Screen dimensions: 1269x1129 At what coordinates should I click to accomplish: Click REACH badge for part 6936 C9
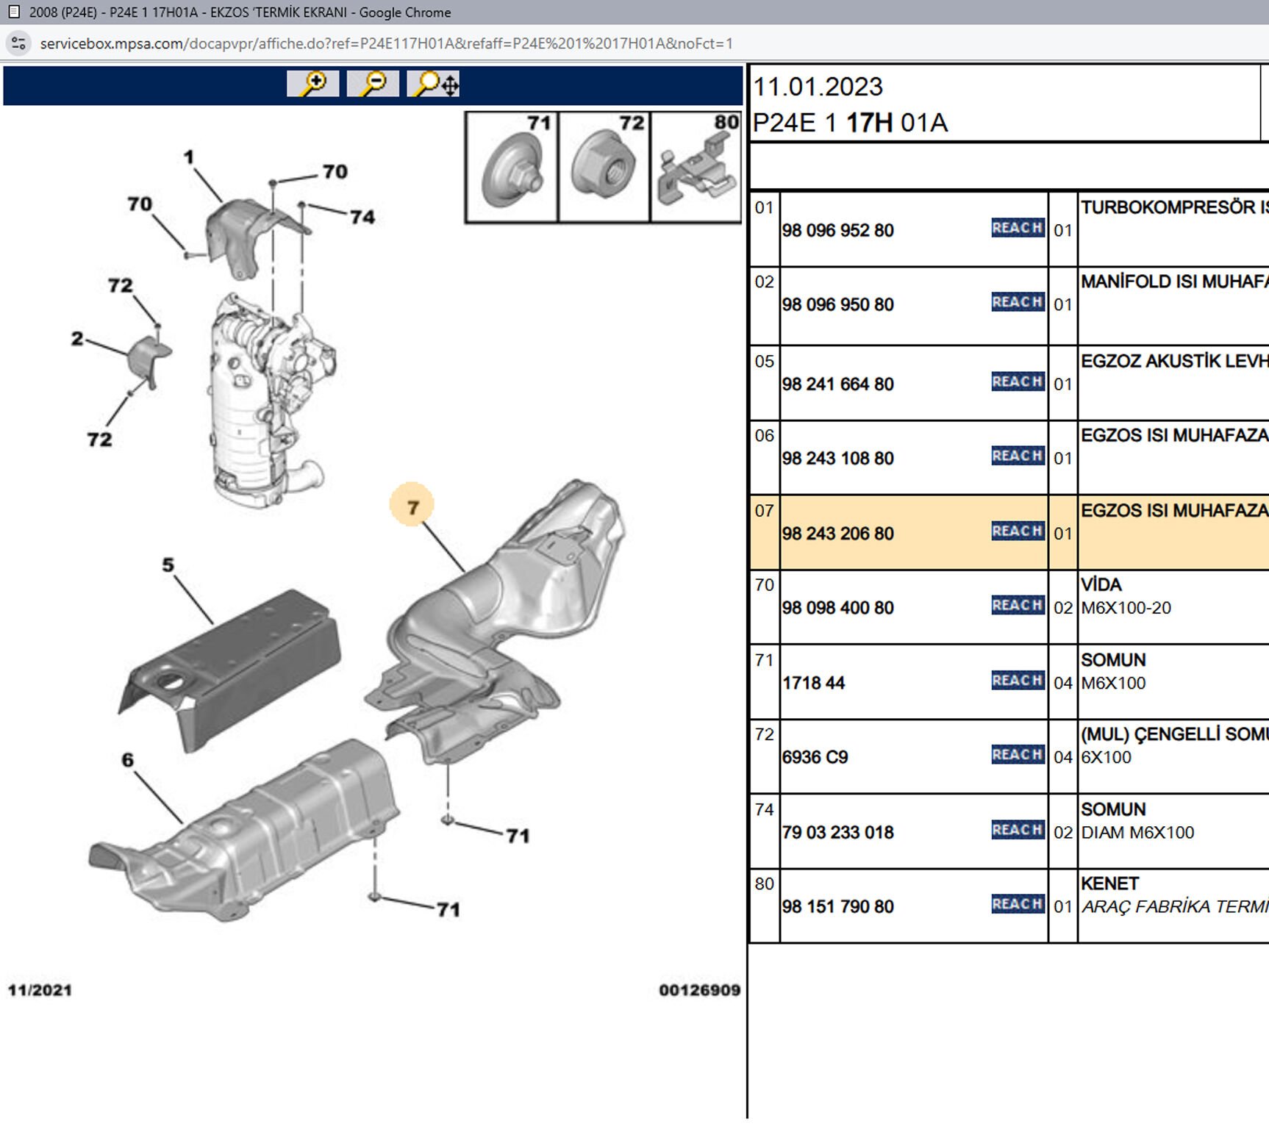tap(1018, 755)
